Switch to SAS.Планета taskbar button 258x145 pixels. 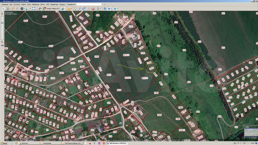(x=117, y=143)
